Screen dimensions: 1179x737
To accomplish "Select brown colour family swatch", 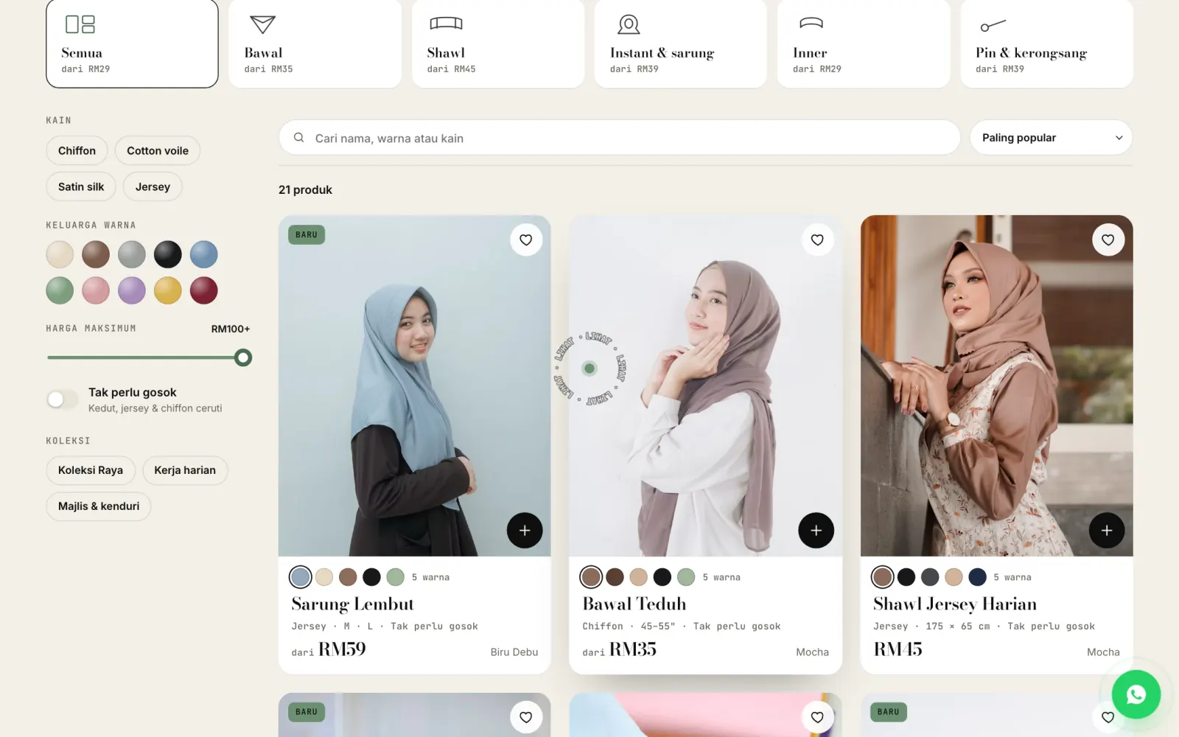I will click(x=96, y=254).
